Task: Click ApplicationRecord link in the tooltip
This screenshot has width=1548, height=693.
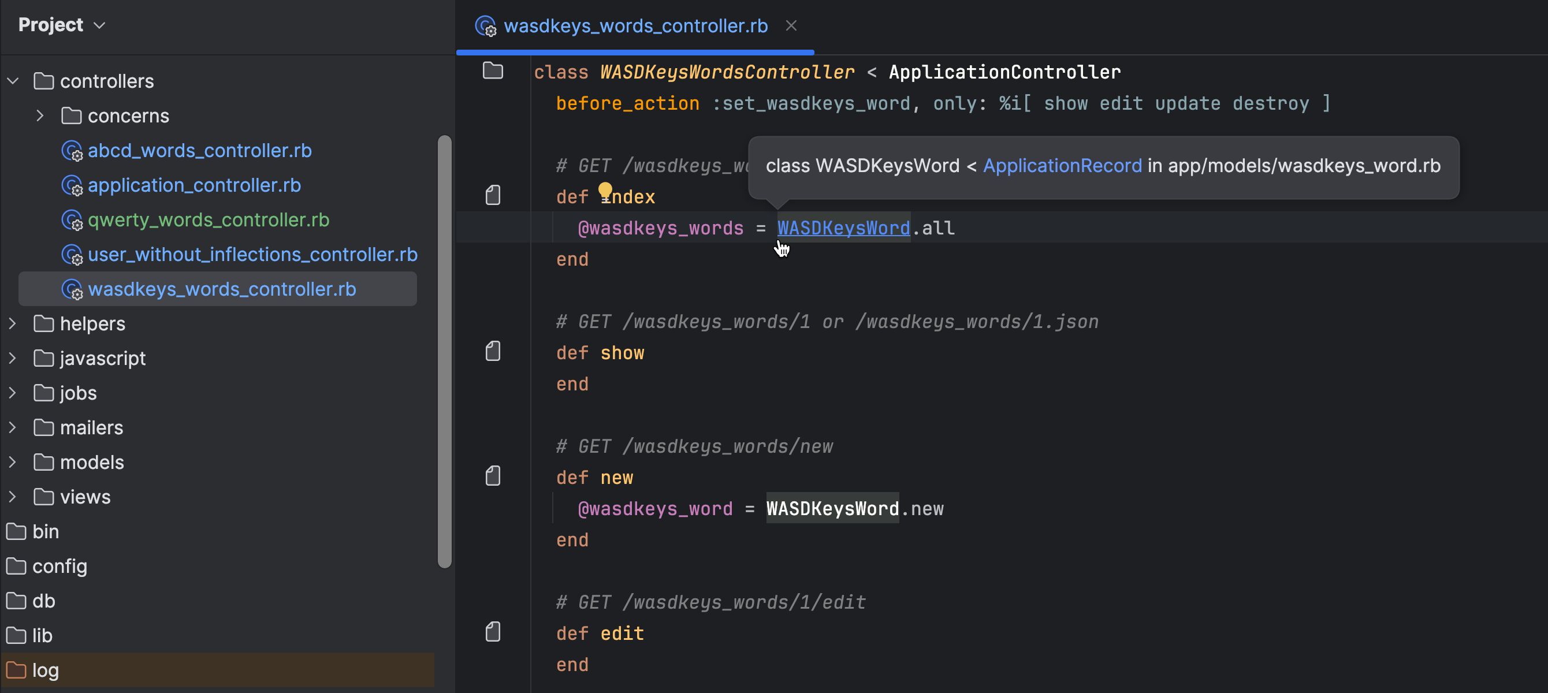Action: pyautogui.click(x=1062, y=166)
